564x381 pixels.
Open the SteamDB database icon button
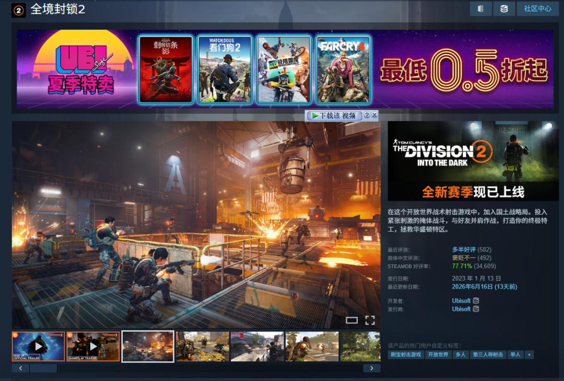pos(504,9)
